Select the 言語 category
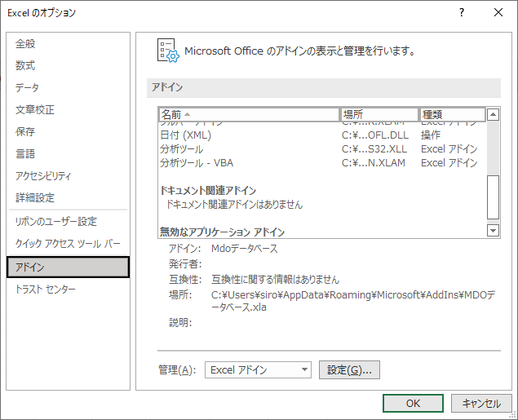The image size is (518, 420). (x=25, y=154)
